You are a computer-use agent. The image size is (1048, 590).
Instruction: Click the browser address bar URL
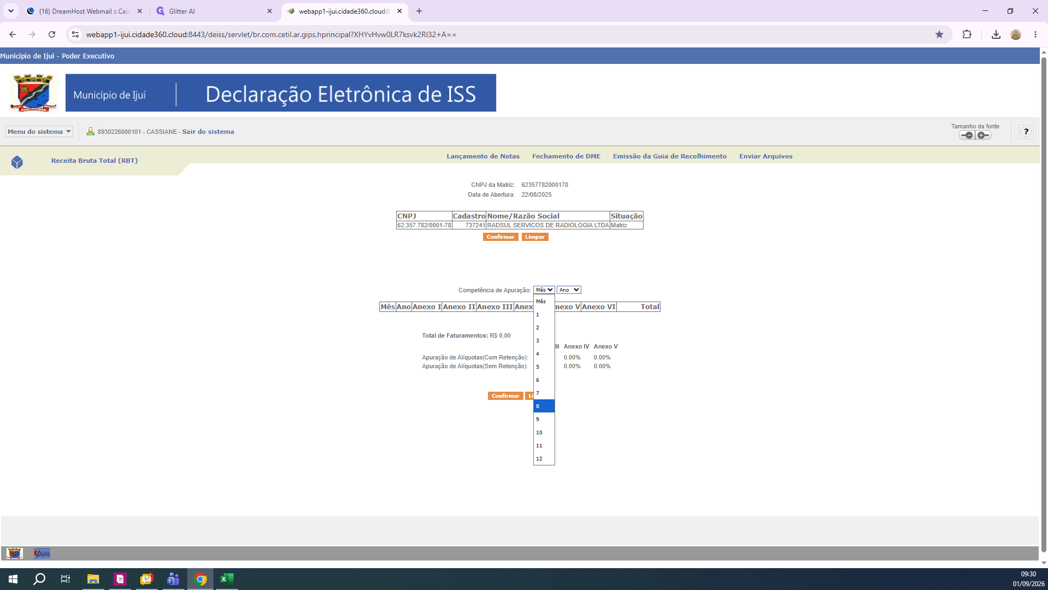tap(271, 34)
